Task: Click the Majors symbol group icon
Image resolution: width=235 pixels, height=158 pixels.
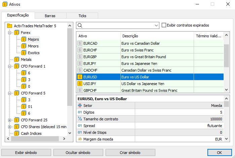Action: 24,39
